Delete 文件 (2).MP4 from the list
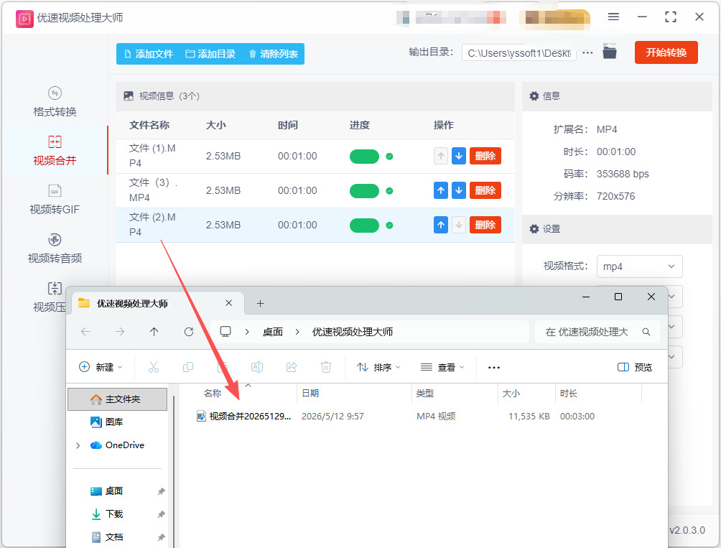The height and width of the screenshot is (548, 721). (x=485, y=225)
